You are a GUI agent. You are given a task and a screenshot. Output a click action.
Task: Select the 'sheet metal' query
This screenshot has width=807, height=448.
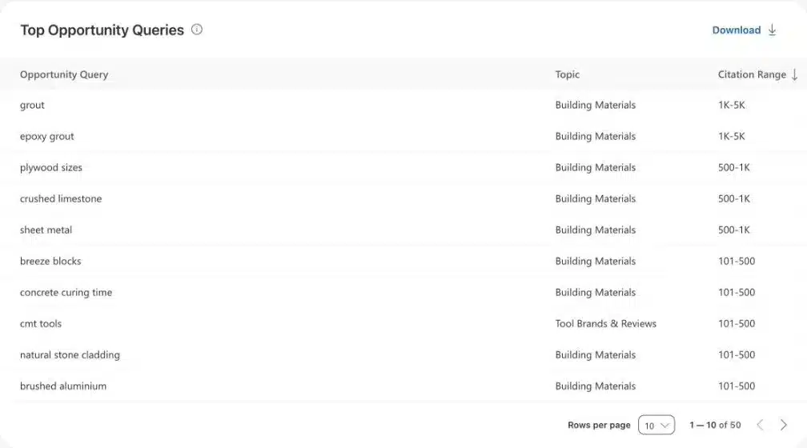click(46, 230)
